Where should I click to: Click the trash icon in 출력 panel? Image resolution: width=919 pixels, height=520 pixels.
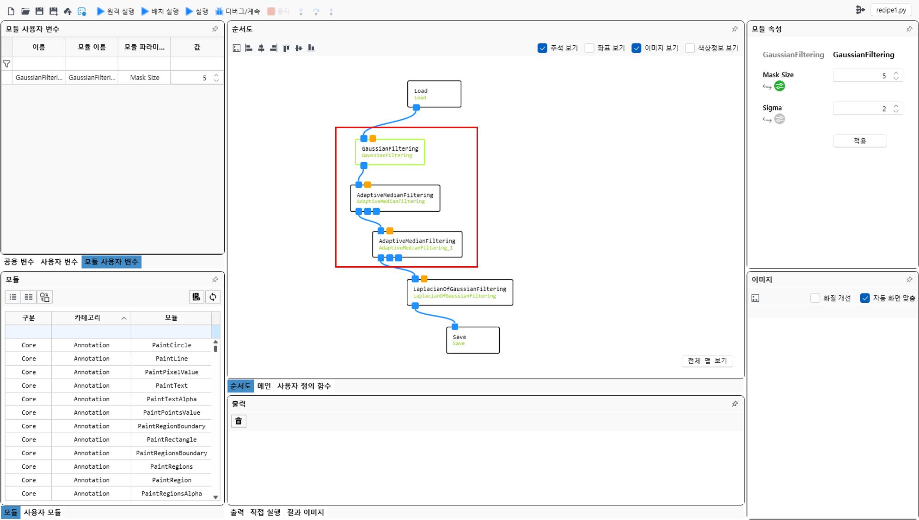point(239,421)
